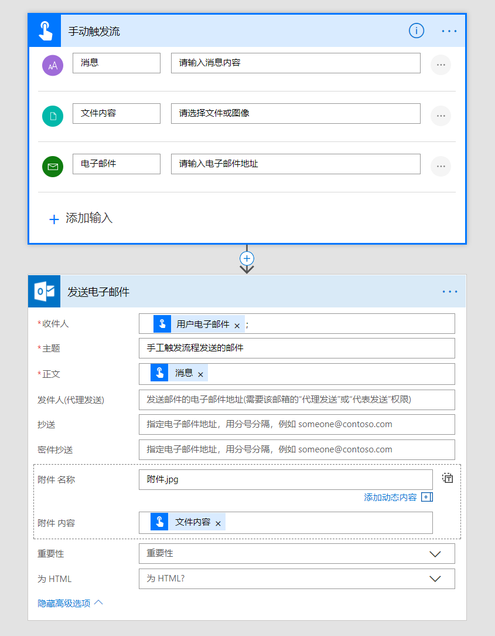Open options menu for 消息 input row

pyautogui.click(x=441, y=65)
